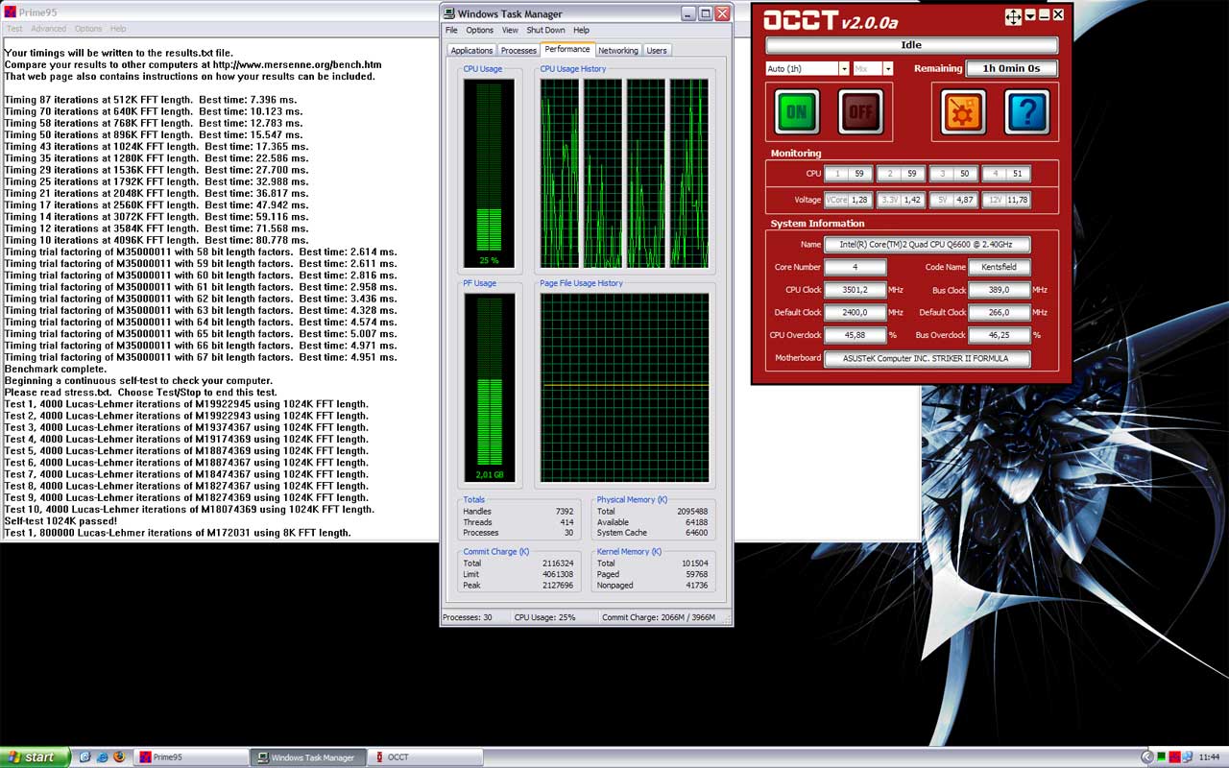Image resolution: width=1229 pixels, height=768 pixels.
Task: Switch to the Networking tab
Action: (617, 51)
